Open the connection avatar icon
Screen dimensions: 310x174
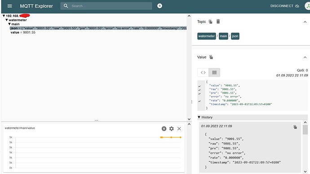(307, 6)
